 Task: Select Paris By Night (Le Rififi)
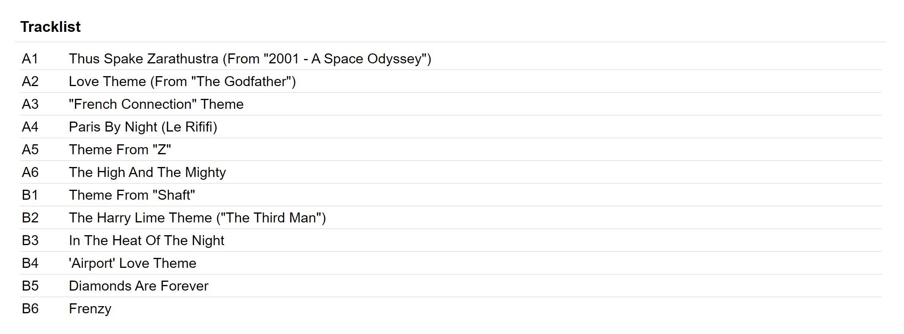pos(143,127)
